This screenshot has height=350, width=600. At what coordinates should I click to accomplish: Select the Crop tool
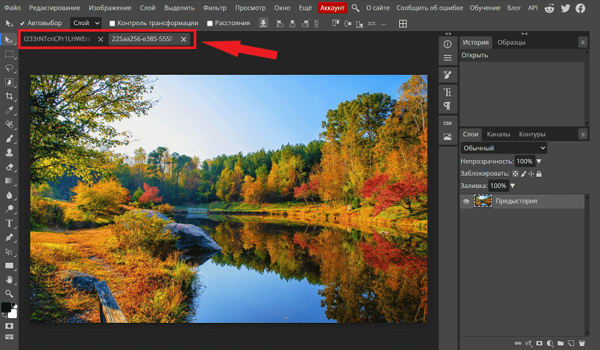(x=10, y=96)
